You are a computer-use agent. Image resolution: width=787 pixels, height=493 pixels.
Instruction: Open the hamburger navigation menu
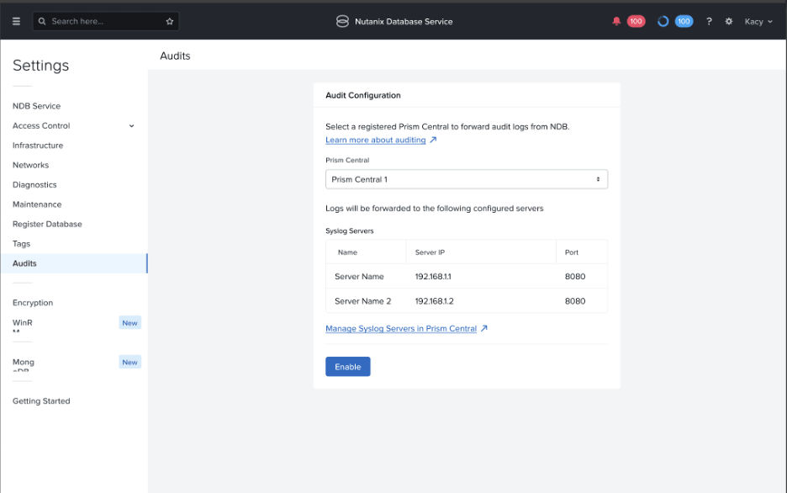[16, 22]
